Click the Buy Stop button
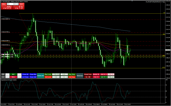The height and width of the screenshot is (106, 171). [x=72, y=74]
